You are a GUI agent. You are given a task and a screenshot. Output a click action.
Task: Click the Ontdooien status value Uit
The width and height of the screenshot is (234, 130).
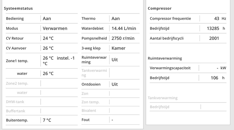(115, 84)
